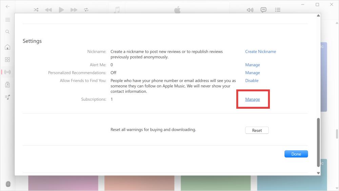Manage Personalized Recommendations
Viewport: 339px width, 191px height.
(253, 73)
